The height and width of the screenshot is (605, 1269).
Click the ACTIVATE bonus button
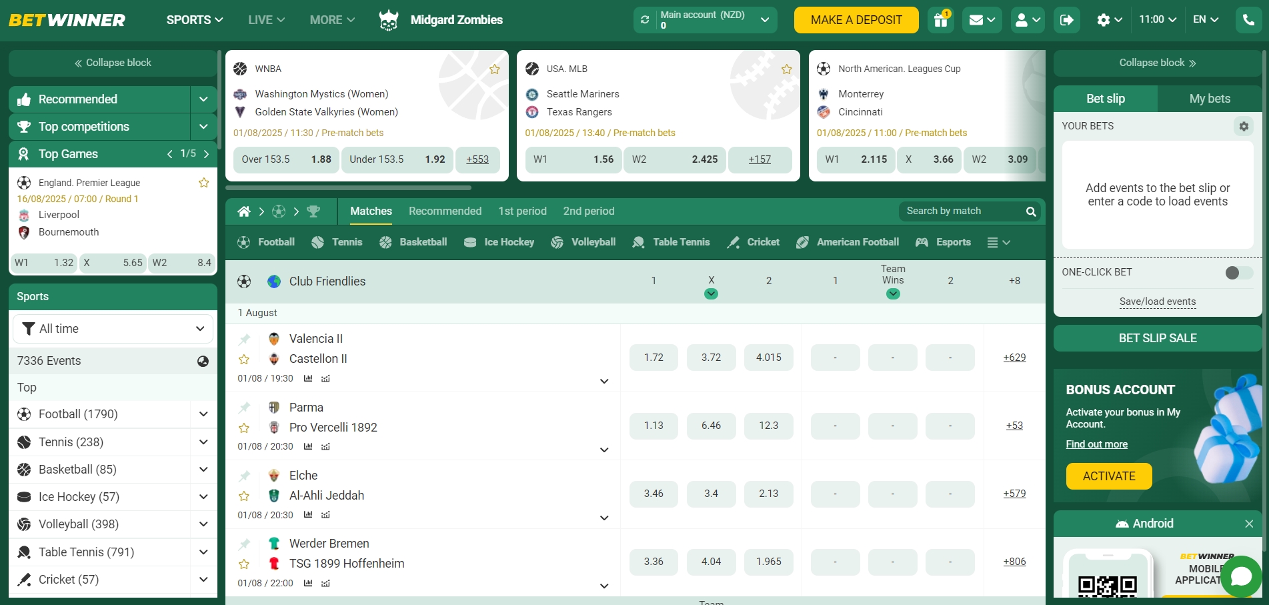[1109, 476]
